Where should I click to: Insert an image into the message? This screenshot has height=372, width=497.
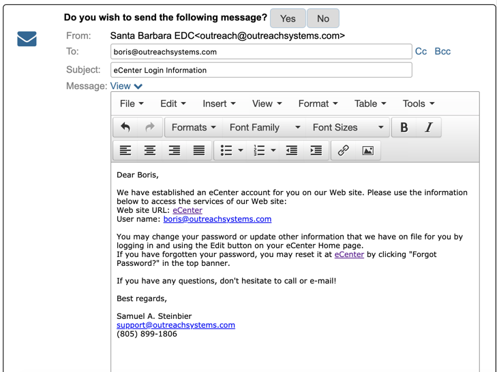[x=368, y=150]
